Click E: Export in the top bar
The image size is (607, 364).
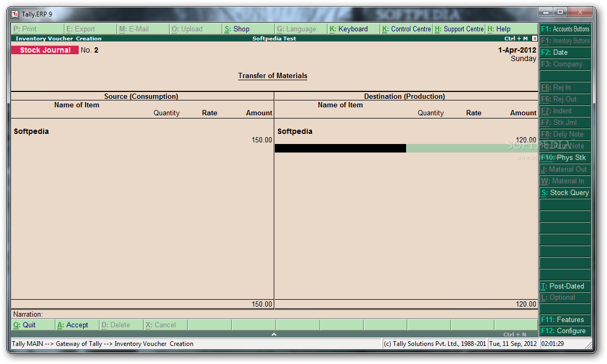tap(90, 29)
